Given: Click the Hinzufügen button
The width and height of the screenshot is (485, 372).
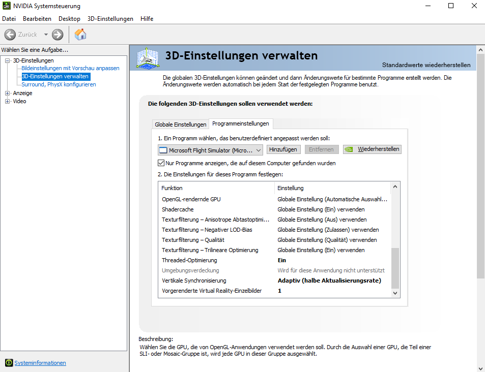Looking at the screenshot, I should (x=283, y=149).
